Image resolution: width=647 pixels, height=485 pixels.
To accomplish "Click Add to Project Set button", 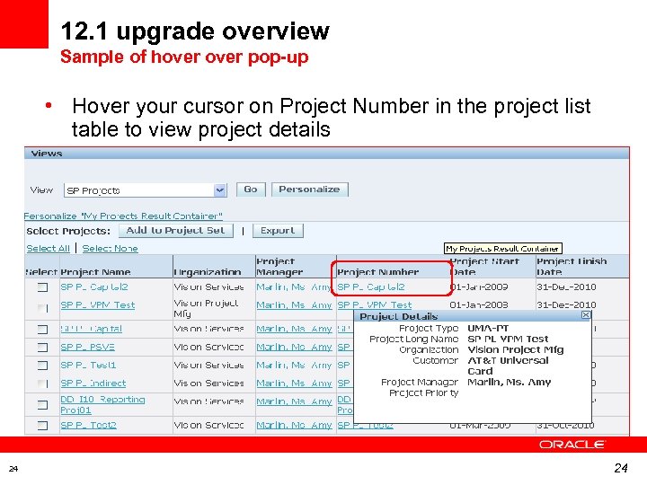I will coord(176,231).
